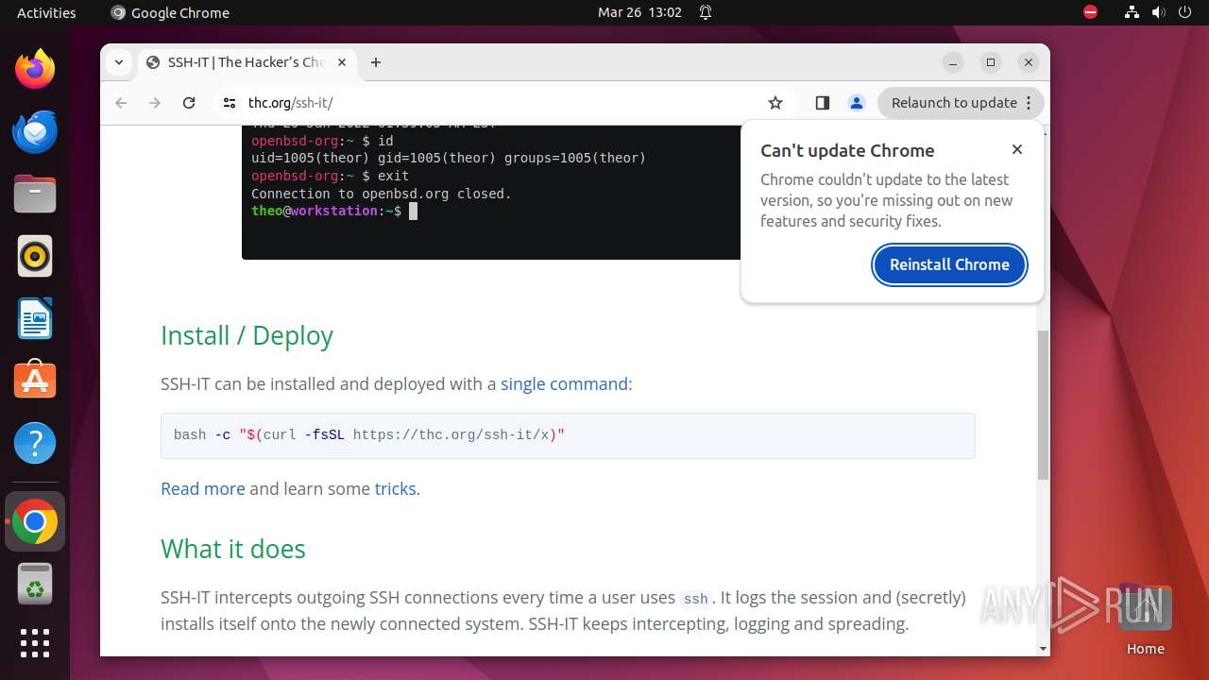Click the bash curl command code block
The width and height of the screenshot is (1209, 680).
[568, 435]
